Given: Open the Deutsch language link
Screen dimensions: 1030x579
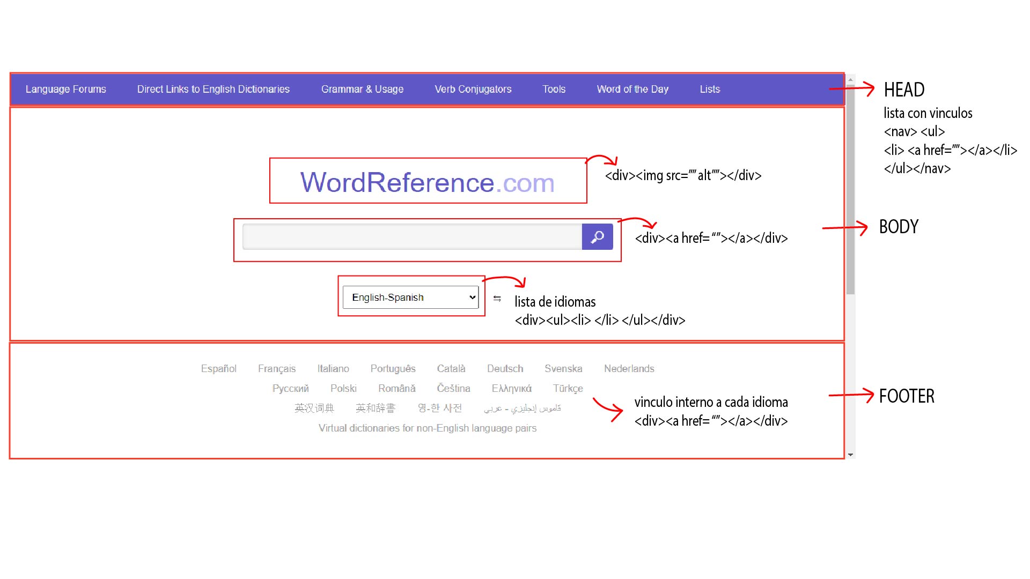Looking at the screenshot, I should tap(505, 369).
